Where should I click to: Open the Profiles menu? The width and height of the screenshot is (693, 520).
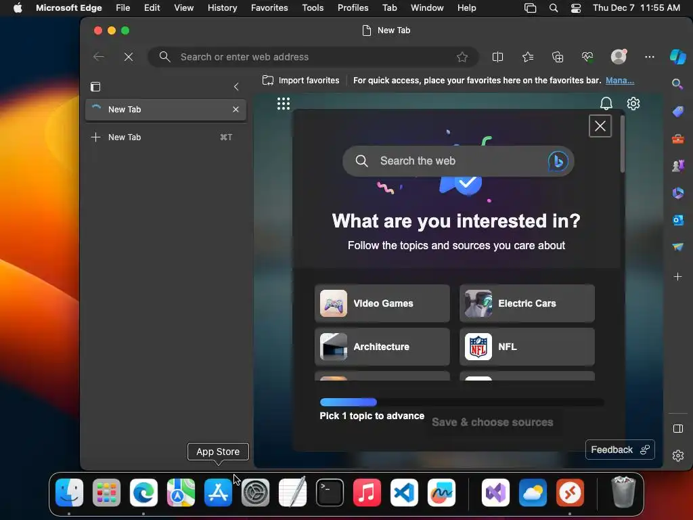point(353,7)
